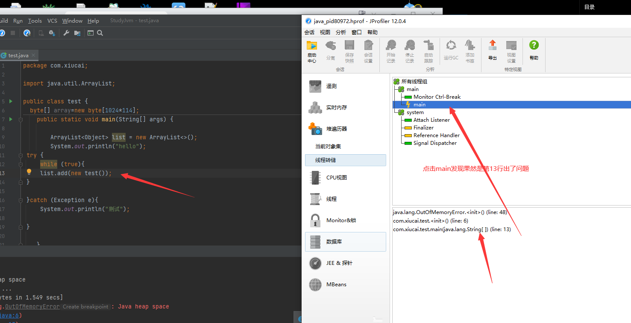Open the 数据库 databases section

(x=345, y=241)
